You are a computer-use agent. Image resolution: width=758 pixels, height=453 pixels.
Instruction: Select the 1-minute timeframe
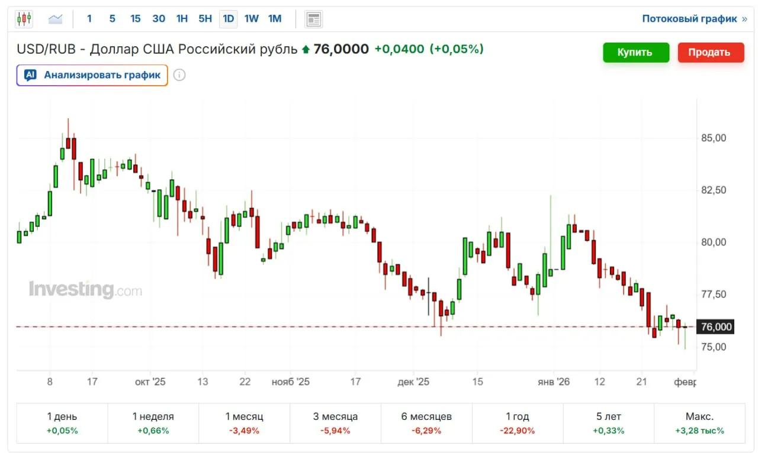click(89, 19)
